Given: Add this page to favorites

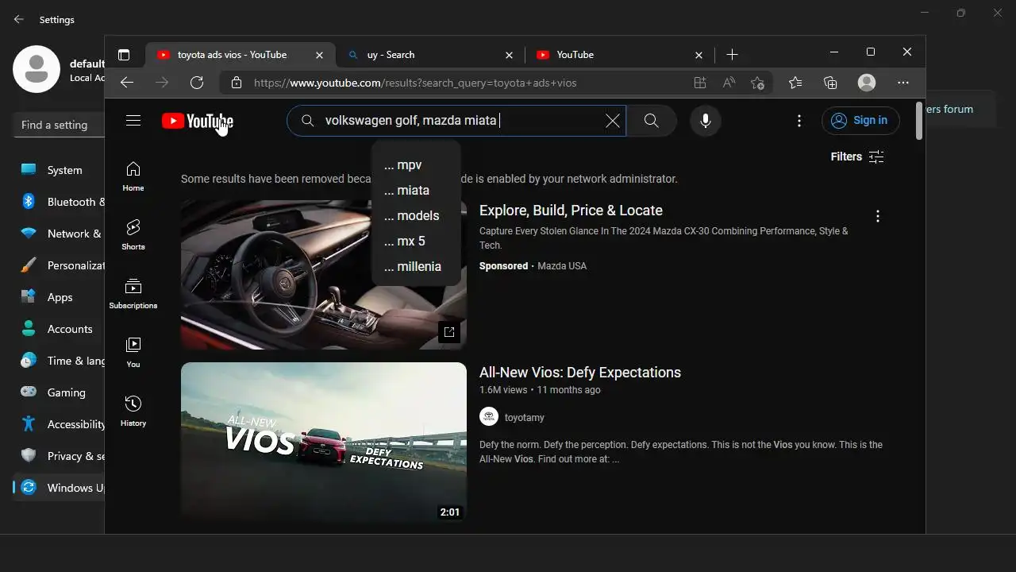Looking at the screenshot, I should point(757,83).
